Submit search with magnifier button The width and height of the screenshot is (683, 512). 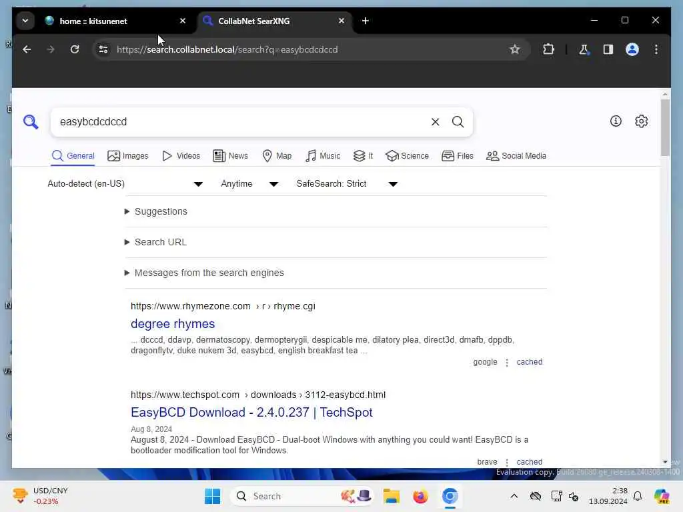coord(458,122)
